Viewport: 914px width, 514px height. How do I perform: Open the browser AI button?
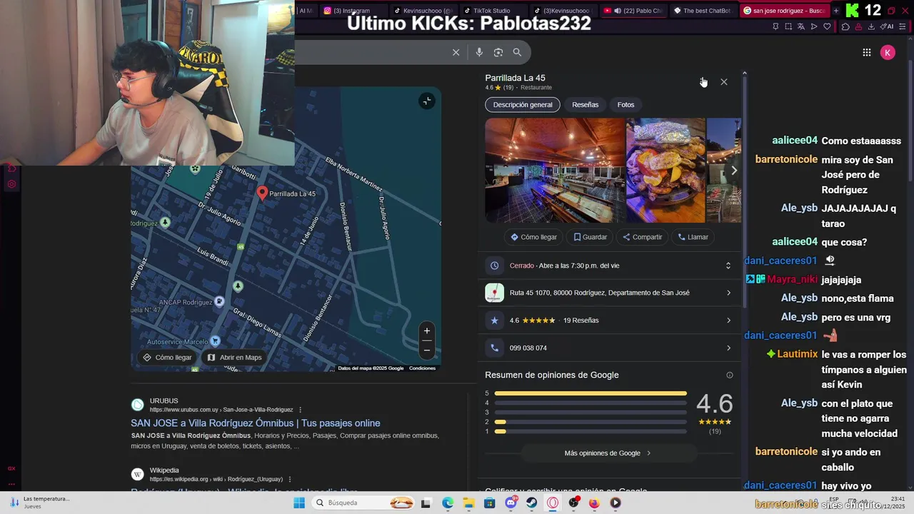(x=888, y=26)
